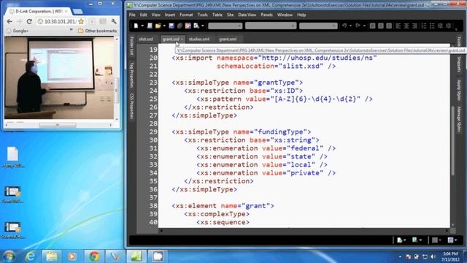Open the Help menu
Viewport: 467px width, 263px height.
[301, 15]
